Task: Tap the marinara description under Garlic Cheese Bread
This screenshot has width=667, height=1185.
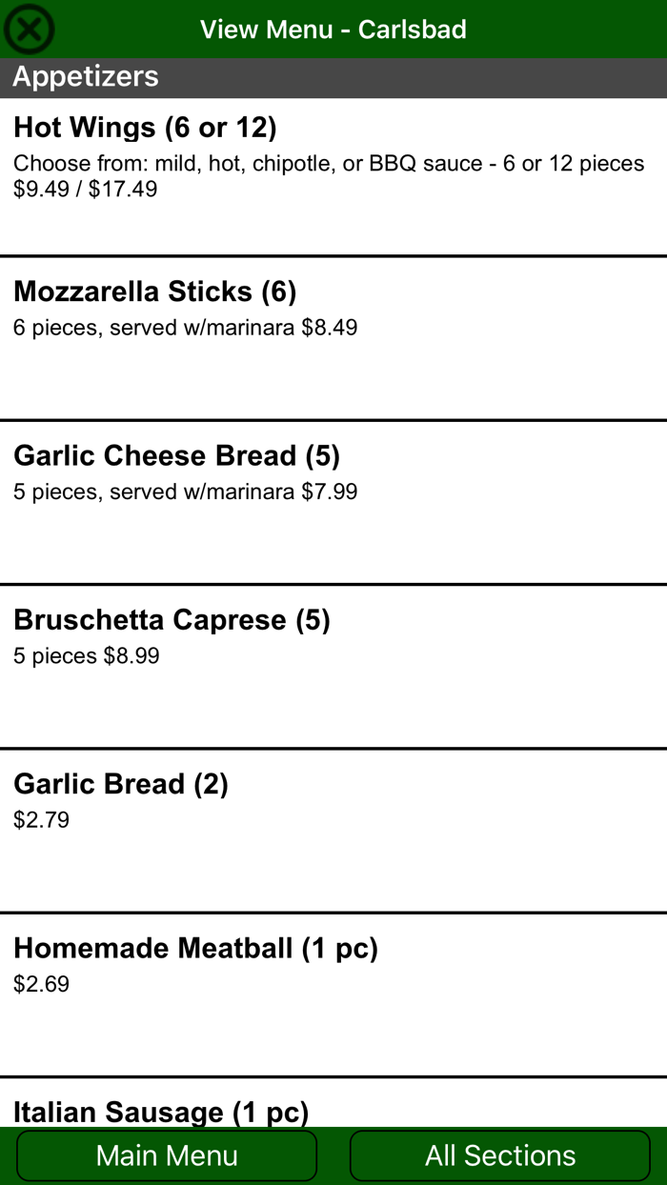Action: (186, 492)
